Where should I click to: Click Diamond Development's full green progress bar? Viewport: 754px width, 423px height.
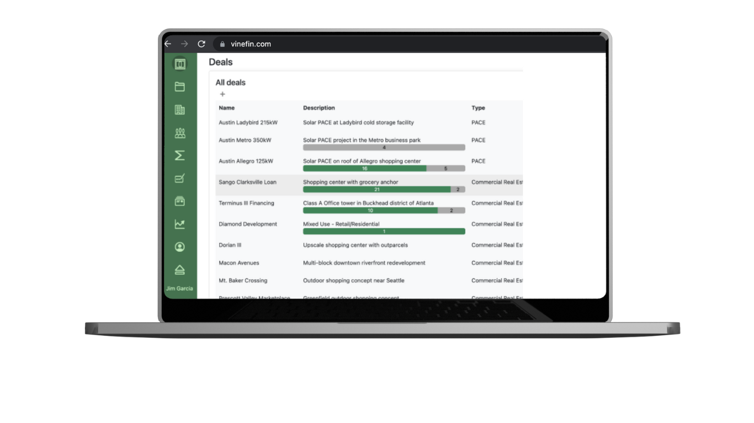tap(384, 231)
